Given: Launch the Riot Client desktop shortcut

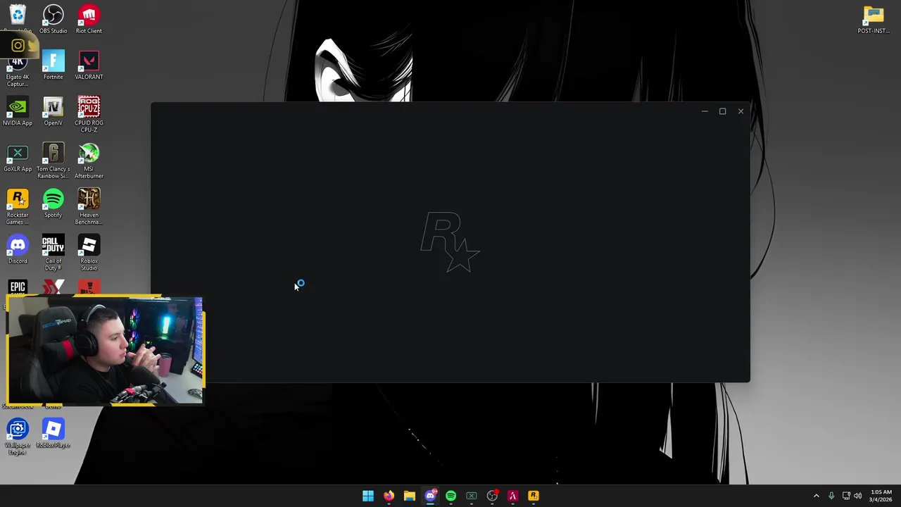Looking at the screenshot, I should point(89,19).
